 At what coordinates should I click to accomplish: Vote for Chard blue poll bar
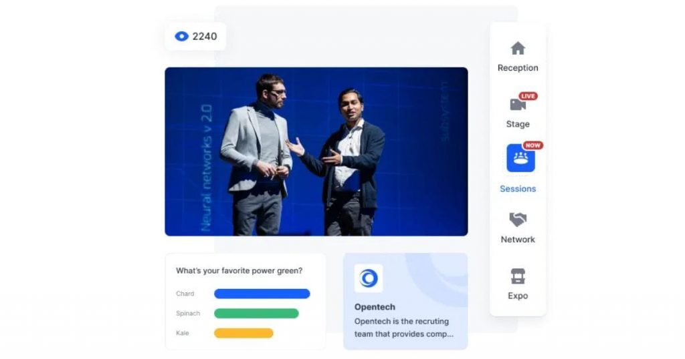point(262,294)
